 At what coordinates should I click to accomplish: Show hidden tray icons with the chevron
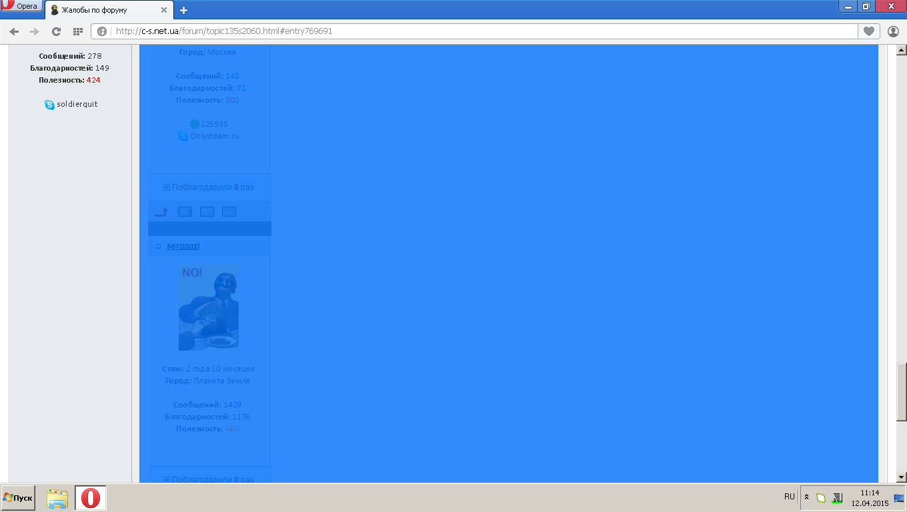(x=806, y=497)
